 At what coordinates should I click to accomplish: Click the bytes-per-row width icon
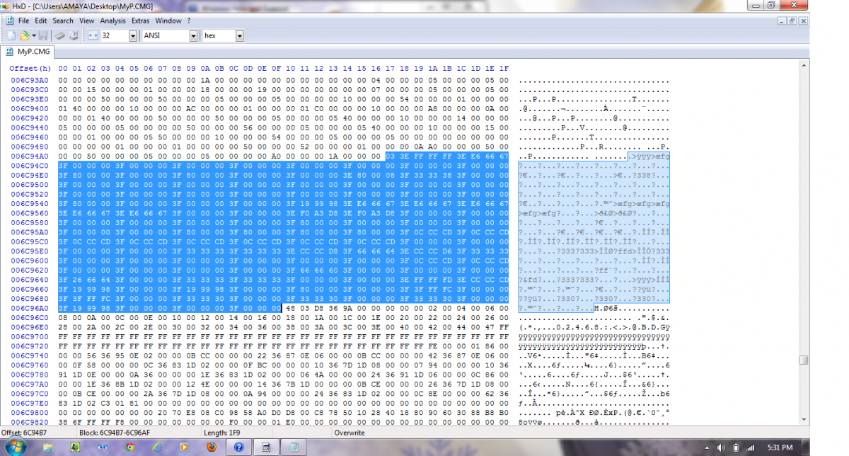pos(92,35)
